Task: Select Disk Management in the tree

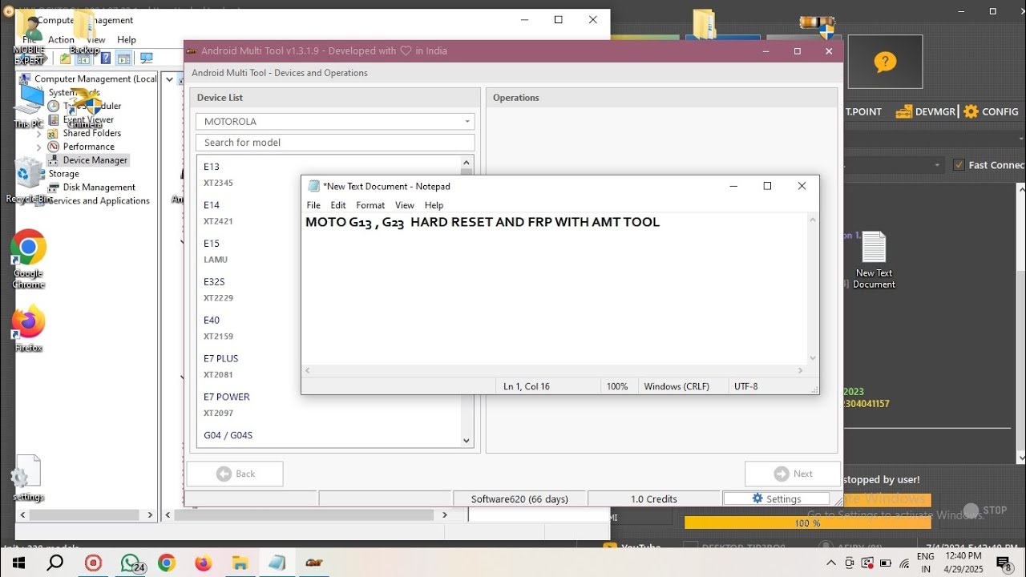Action: click(99, 188)
